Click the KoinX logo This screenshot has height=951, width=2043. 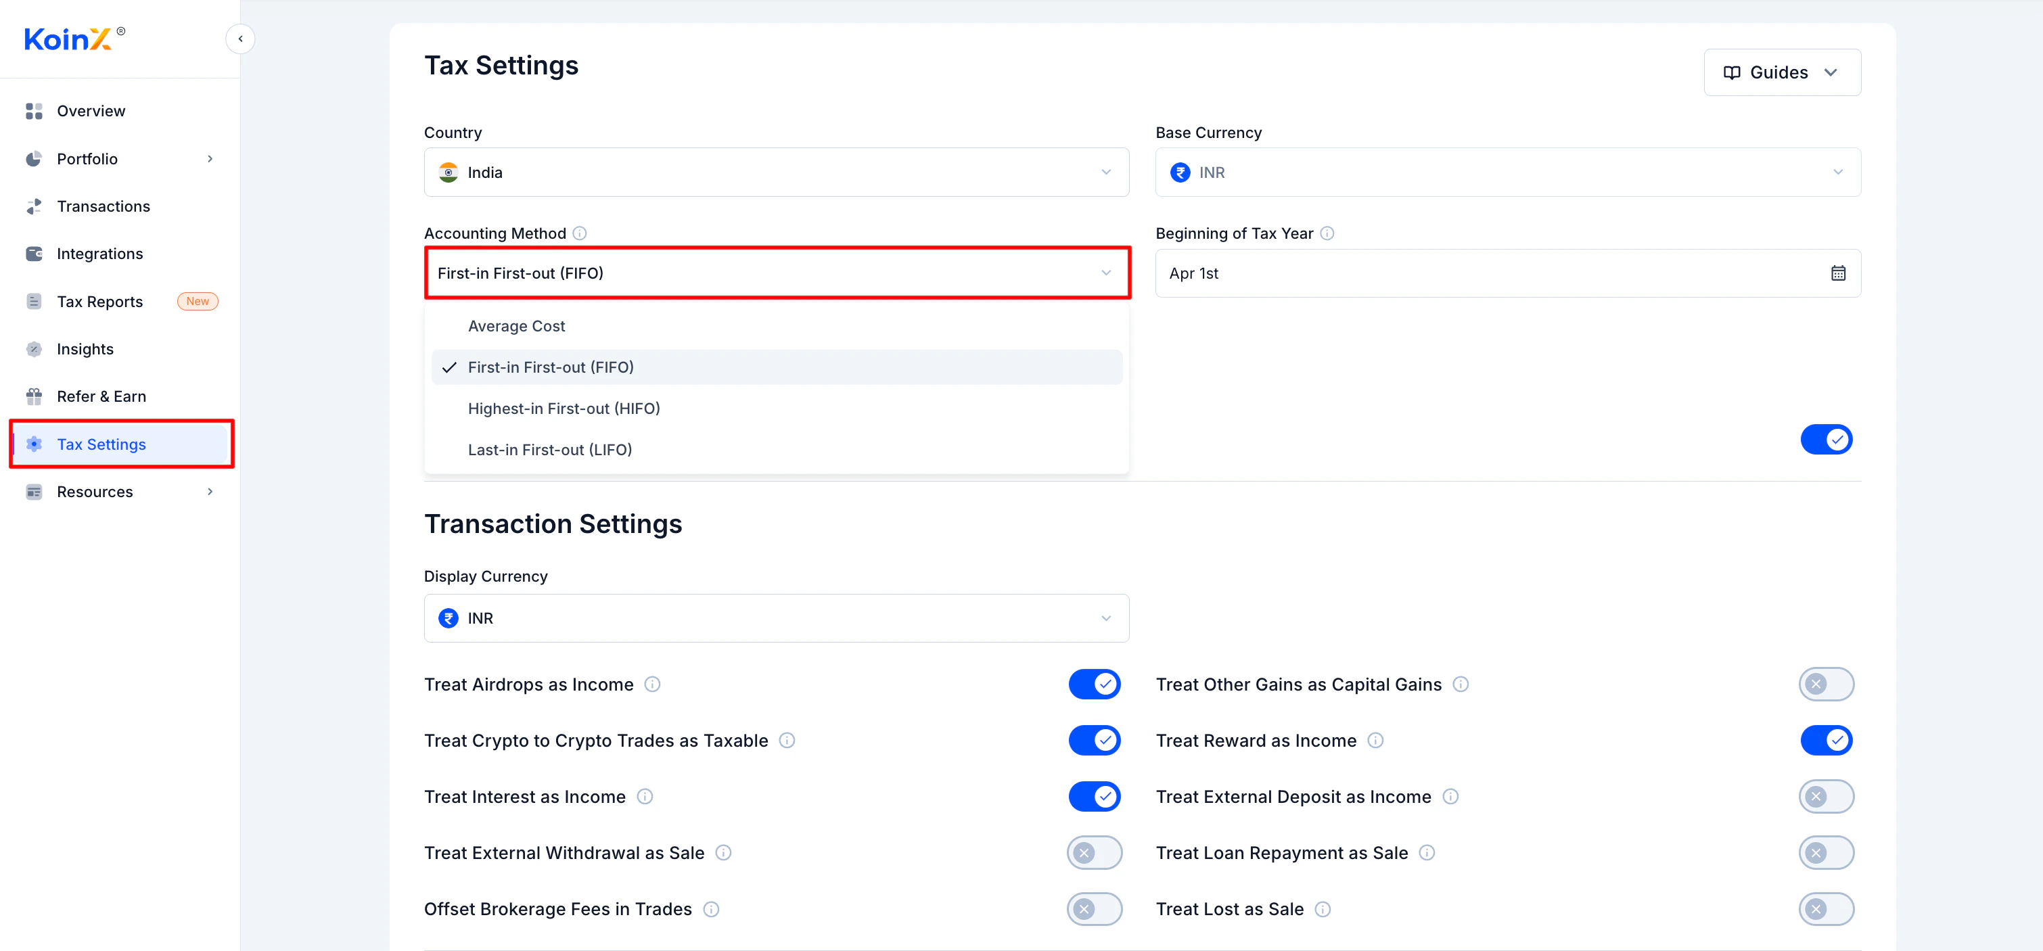click(68, 39)
